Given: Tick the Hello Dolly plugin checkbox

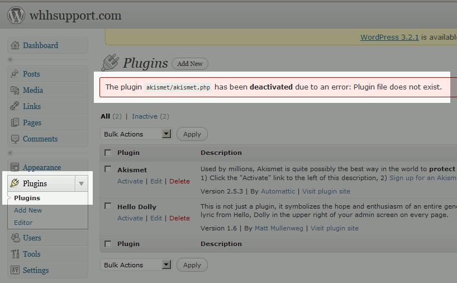Looking at the screenshot, I should pyautogui.click(x=108, y=206).
